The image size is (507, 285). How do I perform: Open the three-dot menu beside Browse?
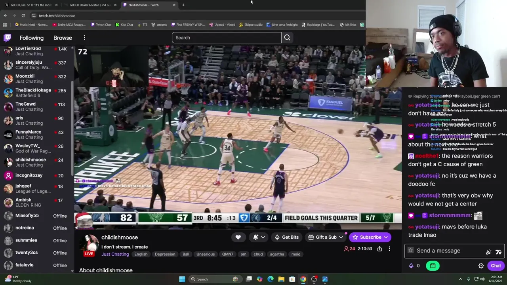(x=84, y=38)
